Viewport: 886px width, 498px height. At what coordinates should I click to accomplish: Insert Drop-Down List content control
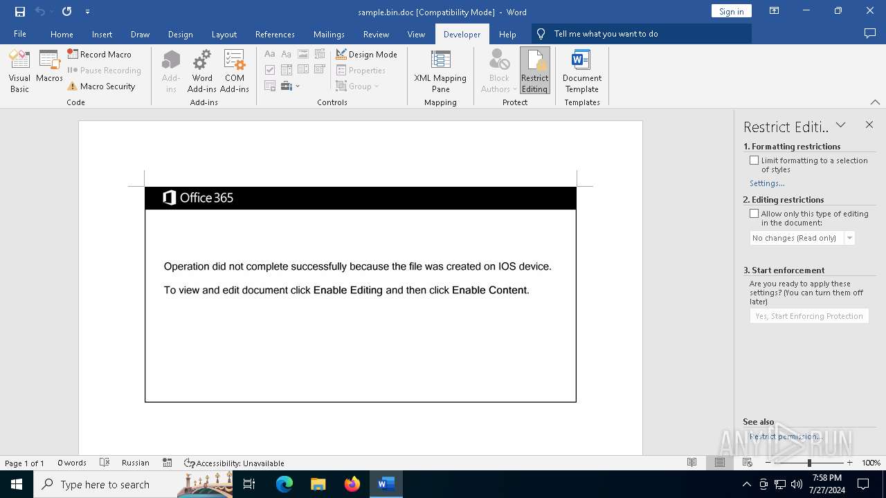click(x=302, y=70)
